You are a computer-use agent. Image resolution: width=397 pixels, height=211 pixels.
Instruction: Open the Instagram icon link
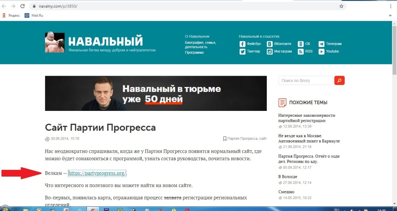[269, 52]
